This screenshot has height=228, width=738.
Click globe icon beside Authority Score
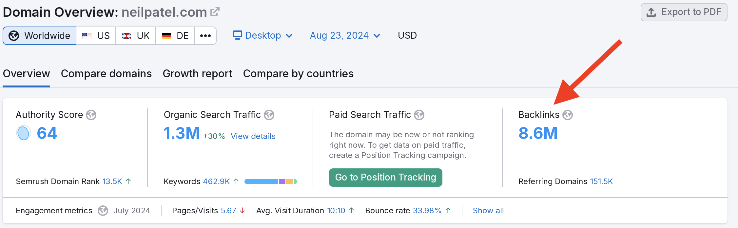tap(91, 115)
